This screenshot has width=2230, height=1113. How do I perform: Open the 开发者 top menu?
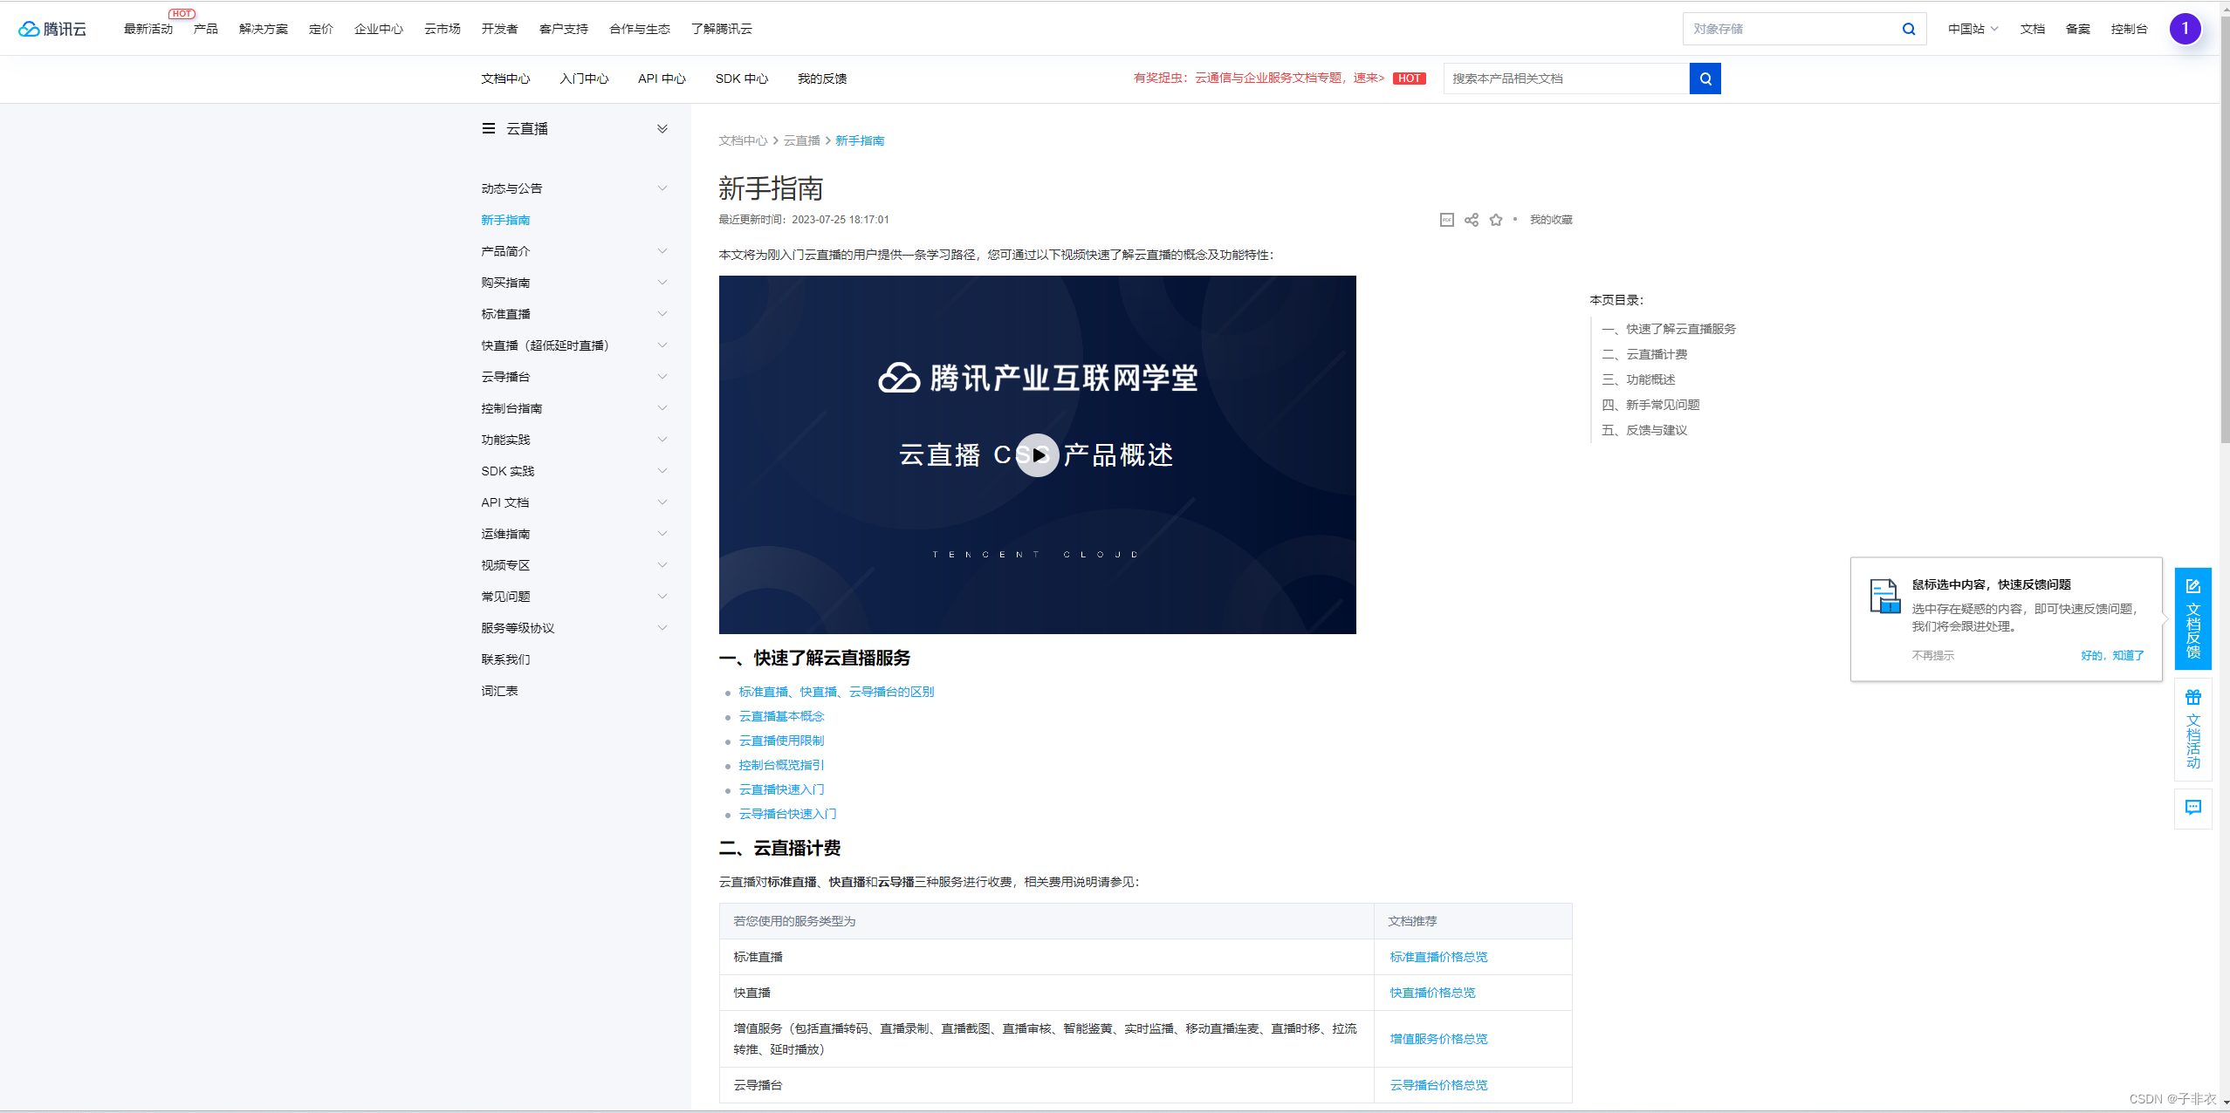499,29
